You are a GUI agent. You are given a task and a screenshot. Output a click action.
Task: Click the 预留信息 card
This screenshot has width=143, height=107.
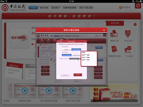tap(14, 70)
